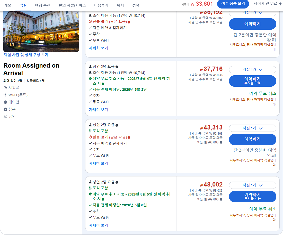Open room count dropdown for ₩43,313 rate
The height and width of the screenshot is (235, 283).
pyautogui.click(x=252, y=128)
